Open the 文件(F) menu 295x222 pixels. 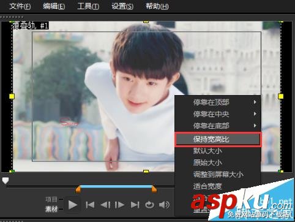[20, 6]
